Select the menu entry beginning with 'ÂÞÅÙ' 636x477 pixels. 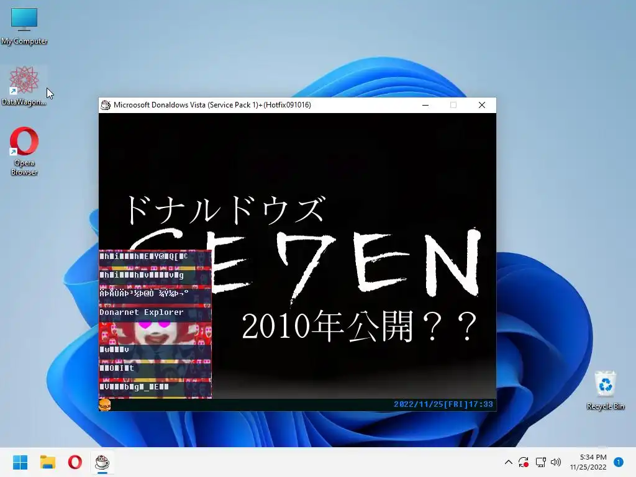tap(155, 293)
